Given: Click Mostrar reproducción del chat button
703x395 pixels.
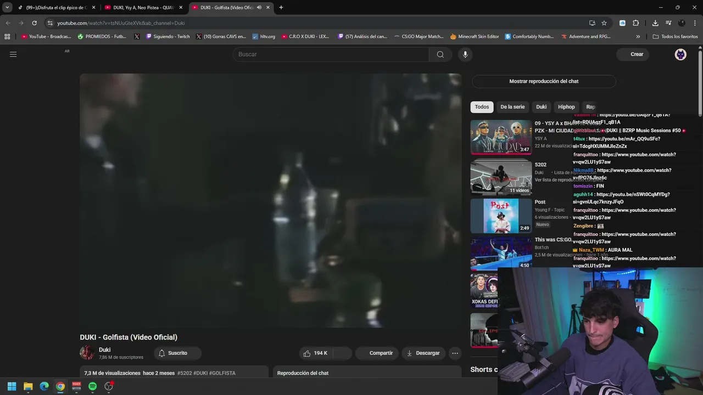Looking at the screenshot, I should click(x=544, y=81).
